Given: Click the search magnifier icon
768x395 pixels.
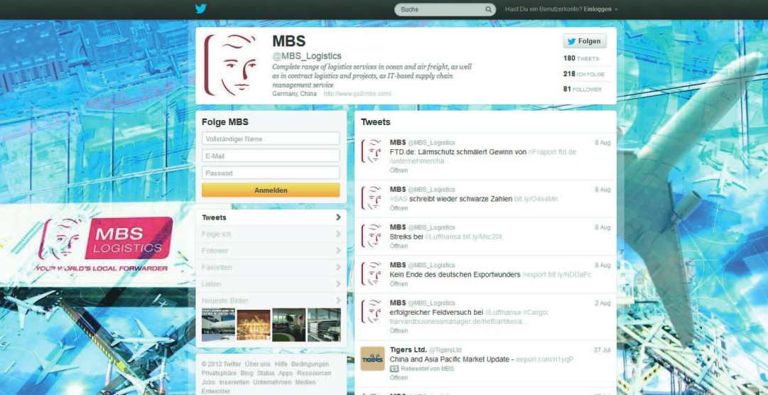Looking at the screenshot, I should 489,10.
